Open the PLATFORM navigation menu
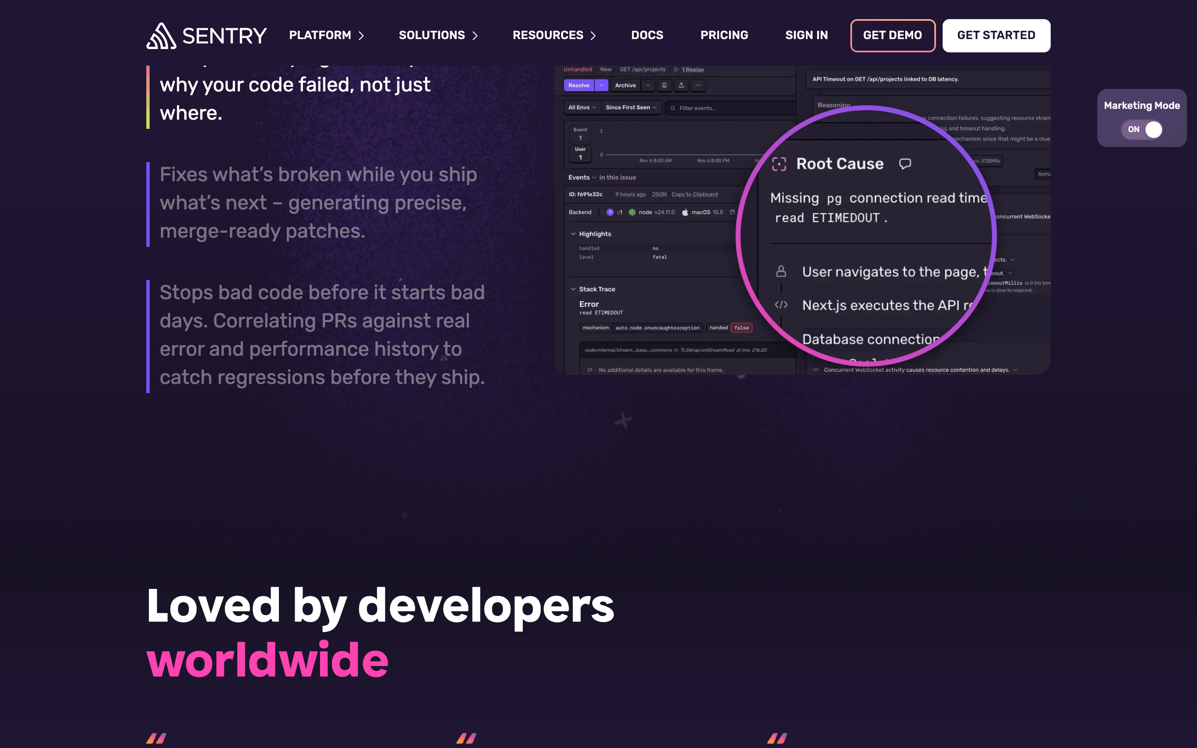This screenshot has width=1197, height=748. [326, 36]
